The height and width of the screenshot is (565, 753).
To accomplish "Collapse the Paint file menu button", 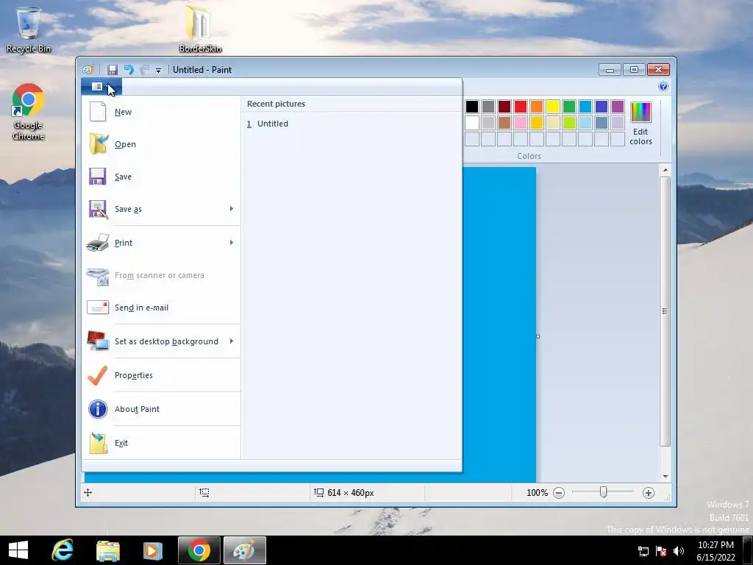I will point(101,87).
